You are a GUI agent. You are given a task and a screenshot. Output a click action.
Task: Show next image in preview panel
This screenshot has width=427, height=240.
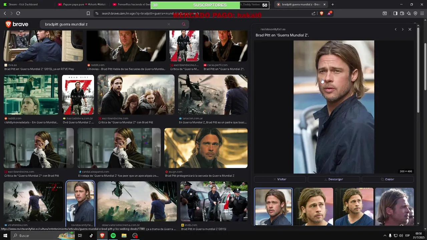pyautogui.click(x=403, y=29)
